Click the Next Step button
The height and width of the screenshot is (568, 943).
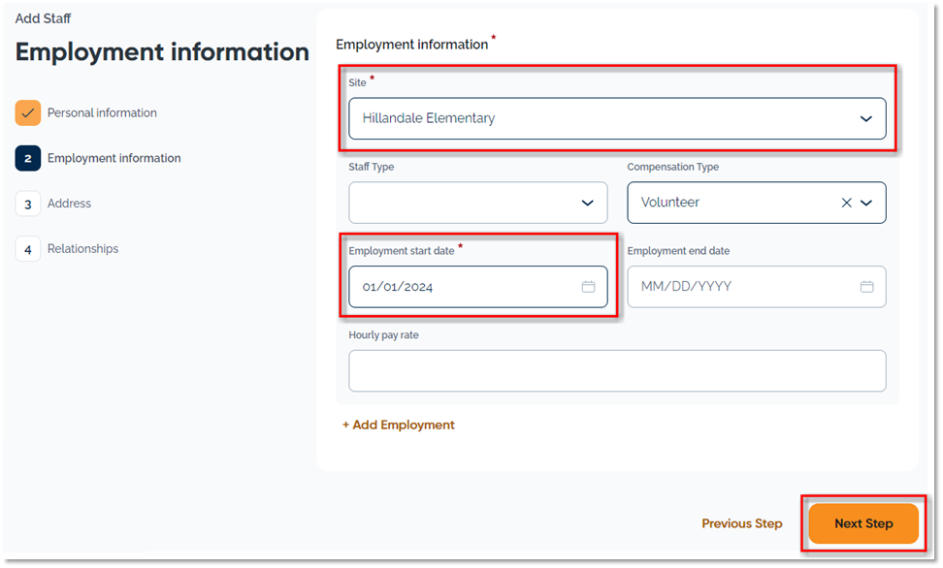[863, 523]
